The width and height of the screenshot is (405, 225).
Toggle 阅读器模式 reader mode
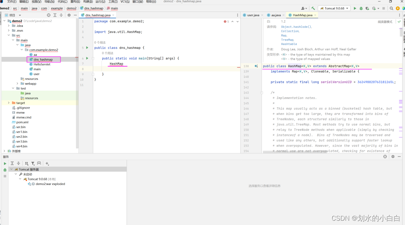pos(385,22)
